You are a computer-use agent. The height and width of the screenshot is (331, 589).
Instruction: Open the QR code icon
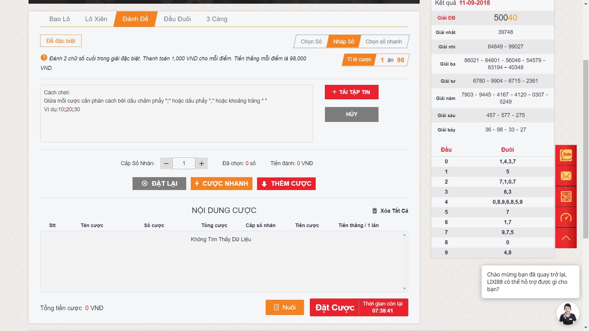pyautogui.click(x=566, y=196)
